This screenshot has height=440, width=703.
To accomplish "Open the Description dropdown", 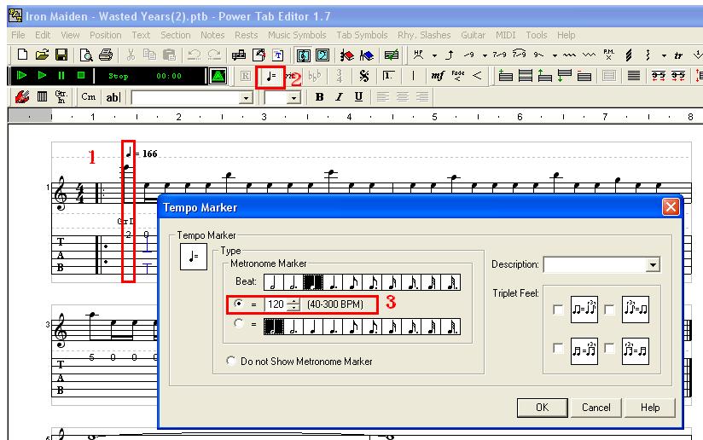I will [x=653, y=265].
